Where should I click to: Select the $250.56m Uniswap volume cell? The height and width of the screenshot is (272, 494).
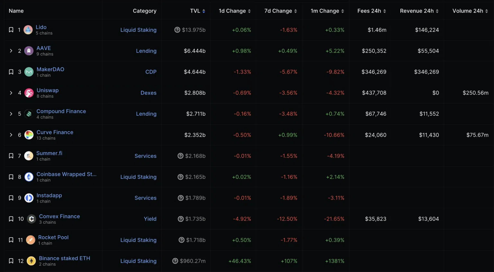coord(476,93)
